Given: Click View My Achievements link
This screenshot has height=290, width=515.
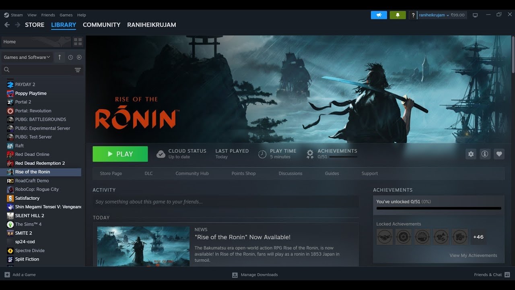Looking at the screenshot, I should pos(473,255).
